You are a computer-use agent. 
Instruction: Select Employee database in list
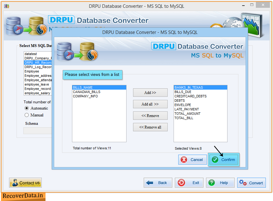(x=38, y=71)
